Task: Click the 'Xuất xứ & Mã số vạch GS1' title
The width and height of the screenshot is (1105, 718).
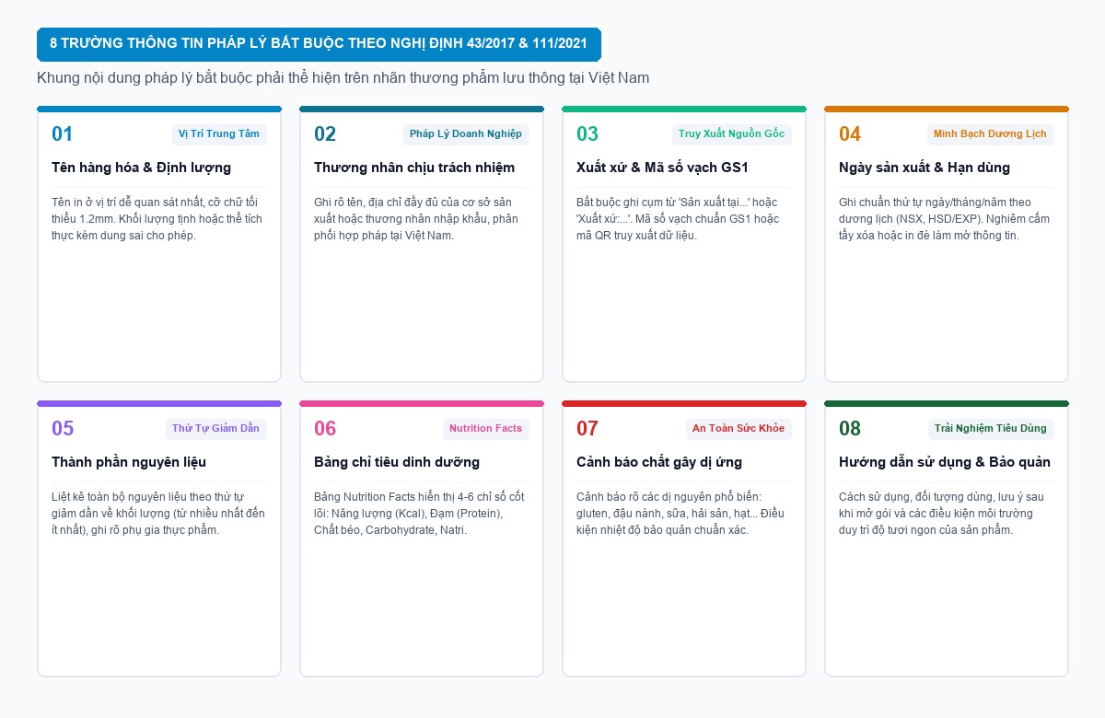Action: pos(663,168)
